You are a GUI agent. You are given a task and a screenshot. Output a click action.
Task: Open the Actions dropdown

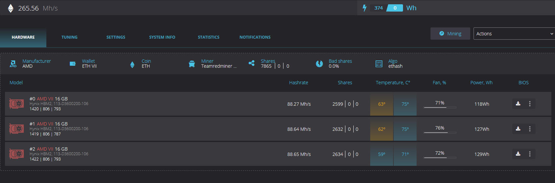coord(514,34)
